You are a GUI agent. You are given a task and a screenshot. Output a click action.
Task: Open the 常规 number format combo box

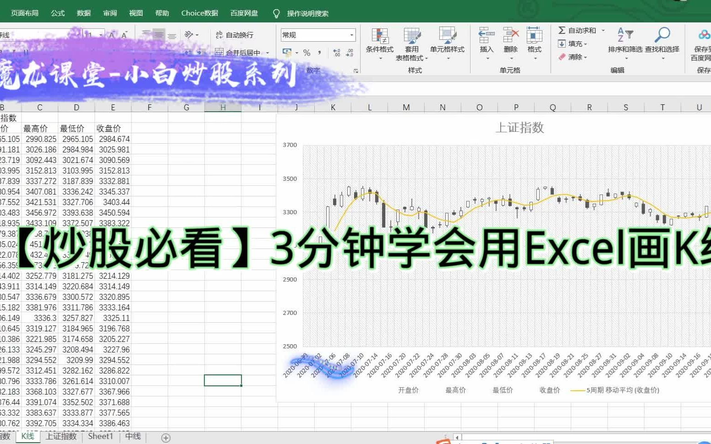coord(318,35)
